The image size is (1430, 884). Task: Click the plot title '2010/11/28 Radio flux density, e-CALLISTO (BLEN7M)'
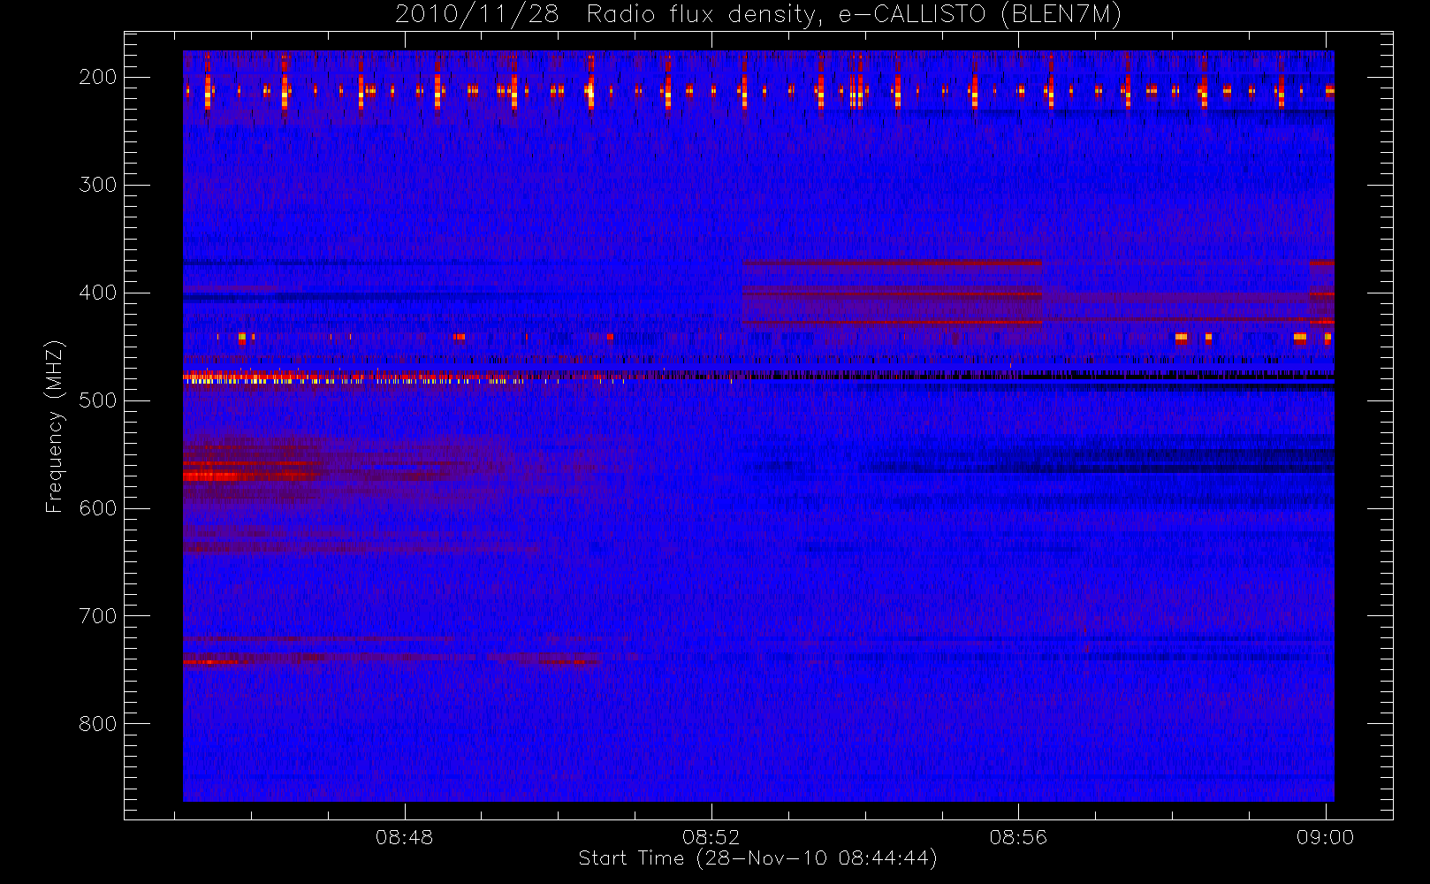tap(758, 15)
